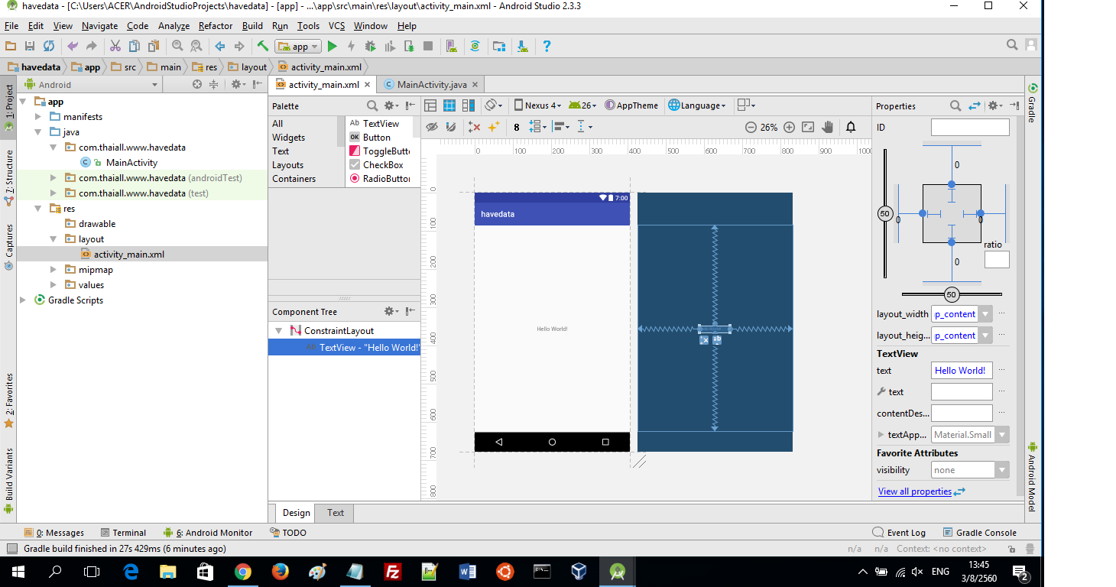Click the Save All toolbar icon

pyautogui.click(x=30, y=46)
